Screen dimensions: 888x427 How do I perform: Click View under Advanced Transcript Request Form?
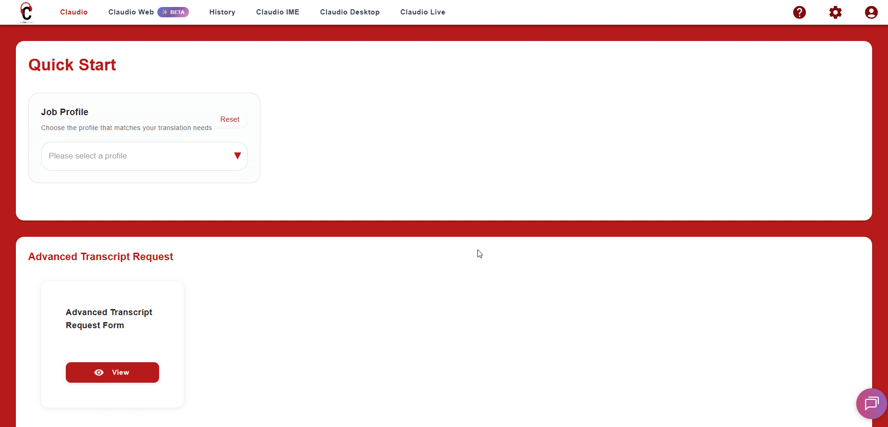(112, 372)
